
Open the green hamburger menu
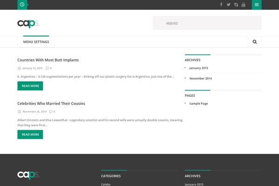pyautogui.click(x=257, y=5)
